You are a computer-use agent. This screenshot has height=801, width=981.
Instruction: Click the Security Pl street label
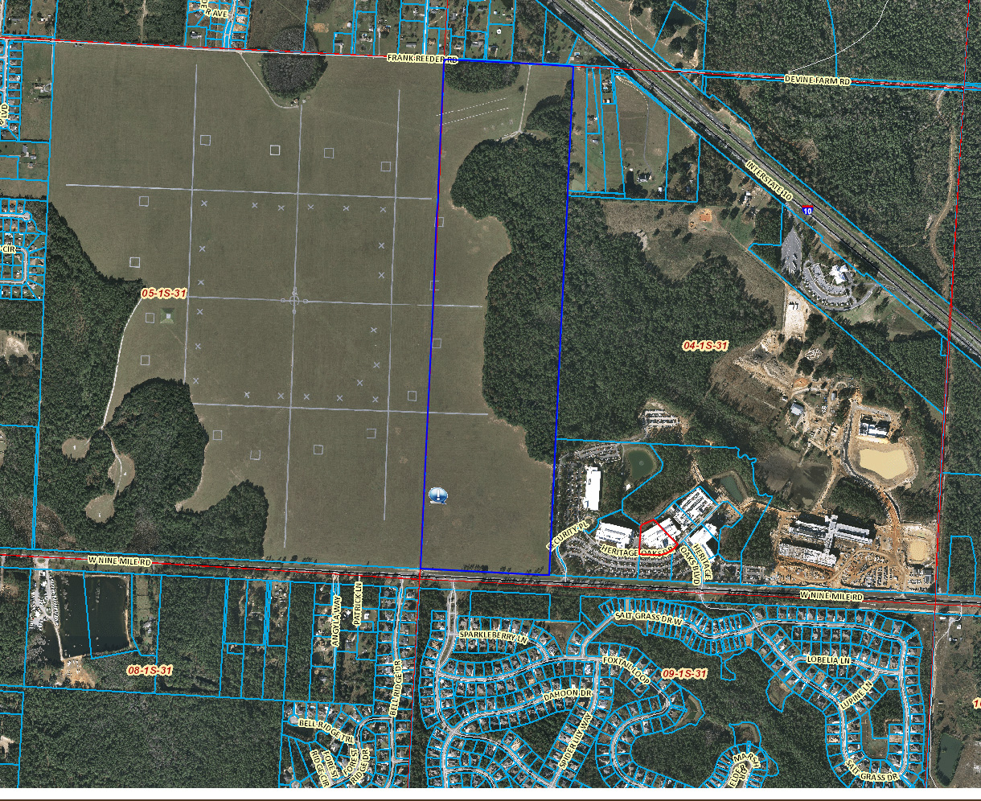[568, 534]
